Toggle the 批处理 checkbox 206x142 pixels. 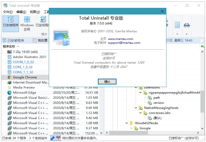[x=35, y=40]
